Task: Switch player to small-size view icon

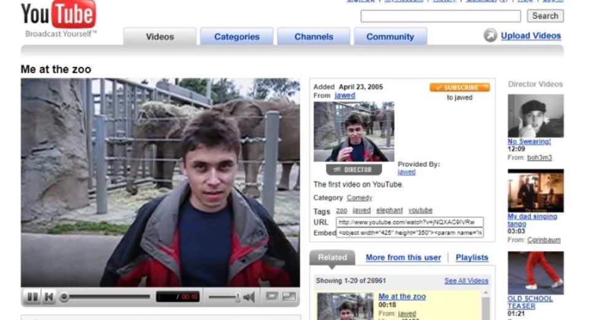Action: [272, 296]
